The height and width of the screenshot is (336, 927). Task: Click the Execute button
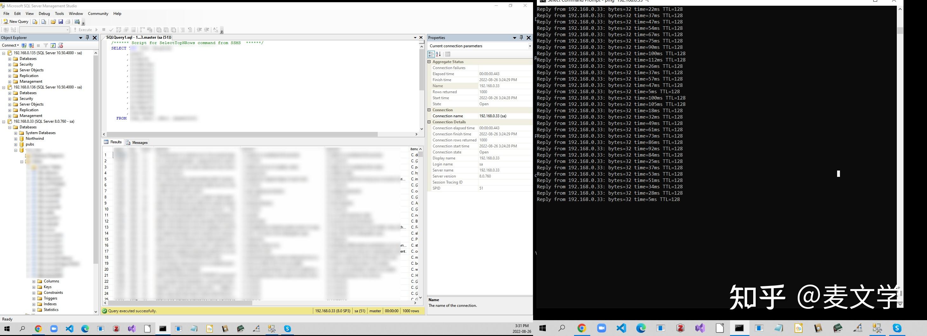[x=84, y=29]
